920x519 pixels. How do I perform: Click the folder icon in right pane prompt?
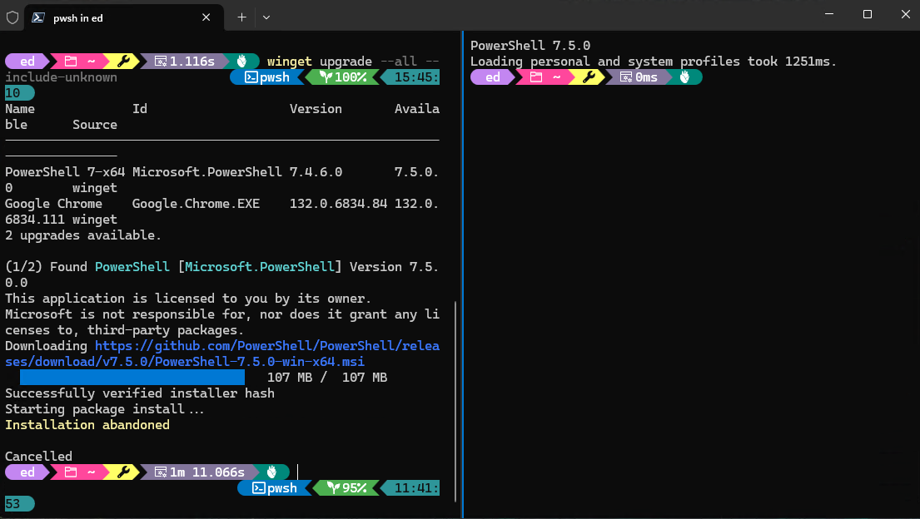[536, 77]
